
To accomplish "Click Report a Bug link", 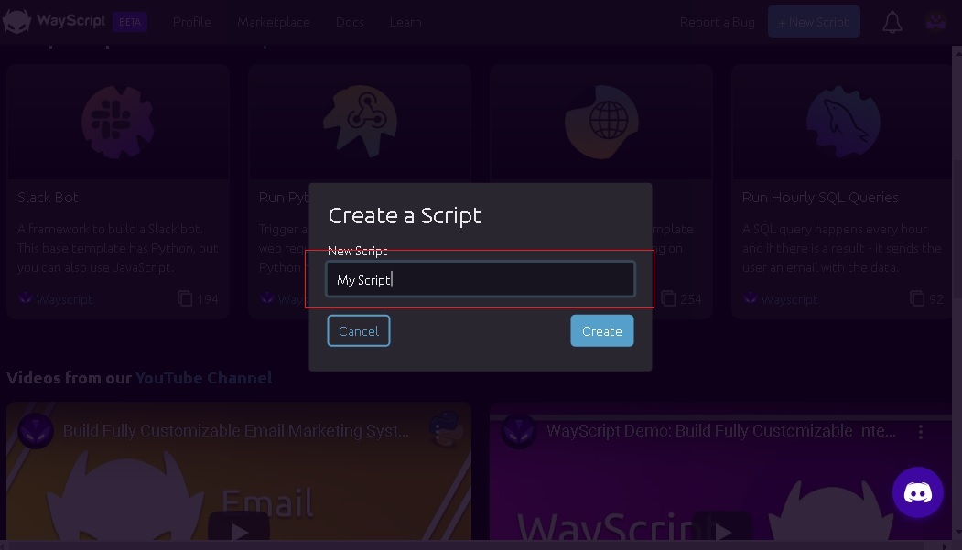I will tap(718, 22).
